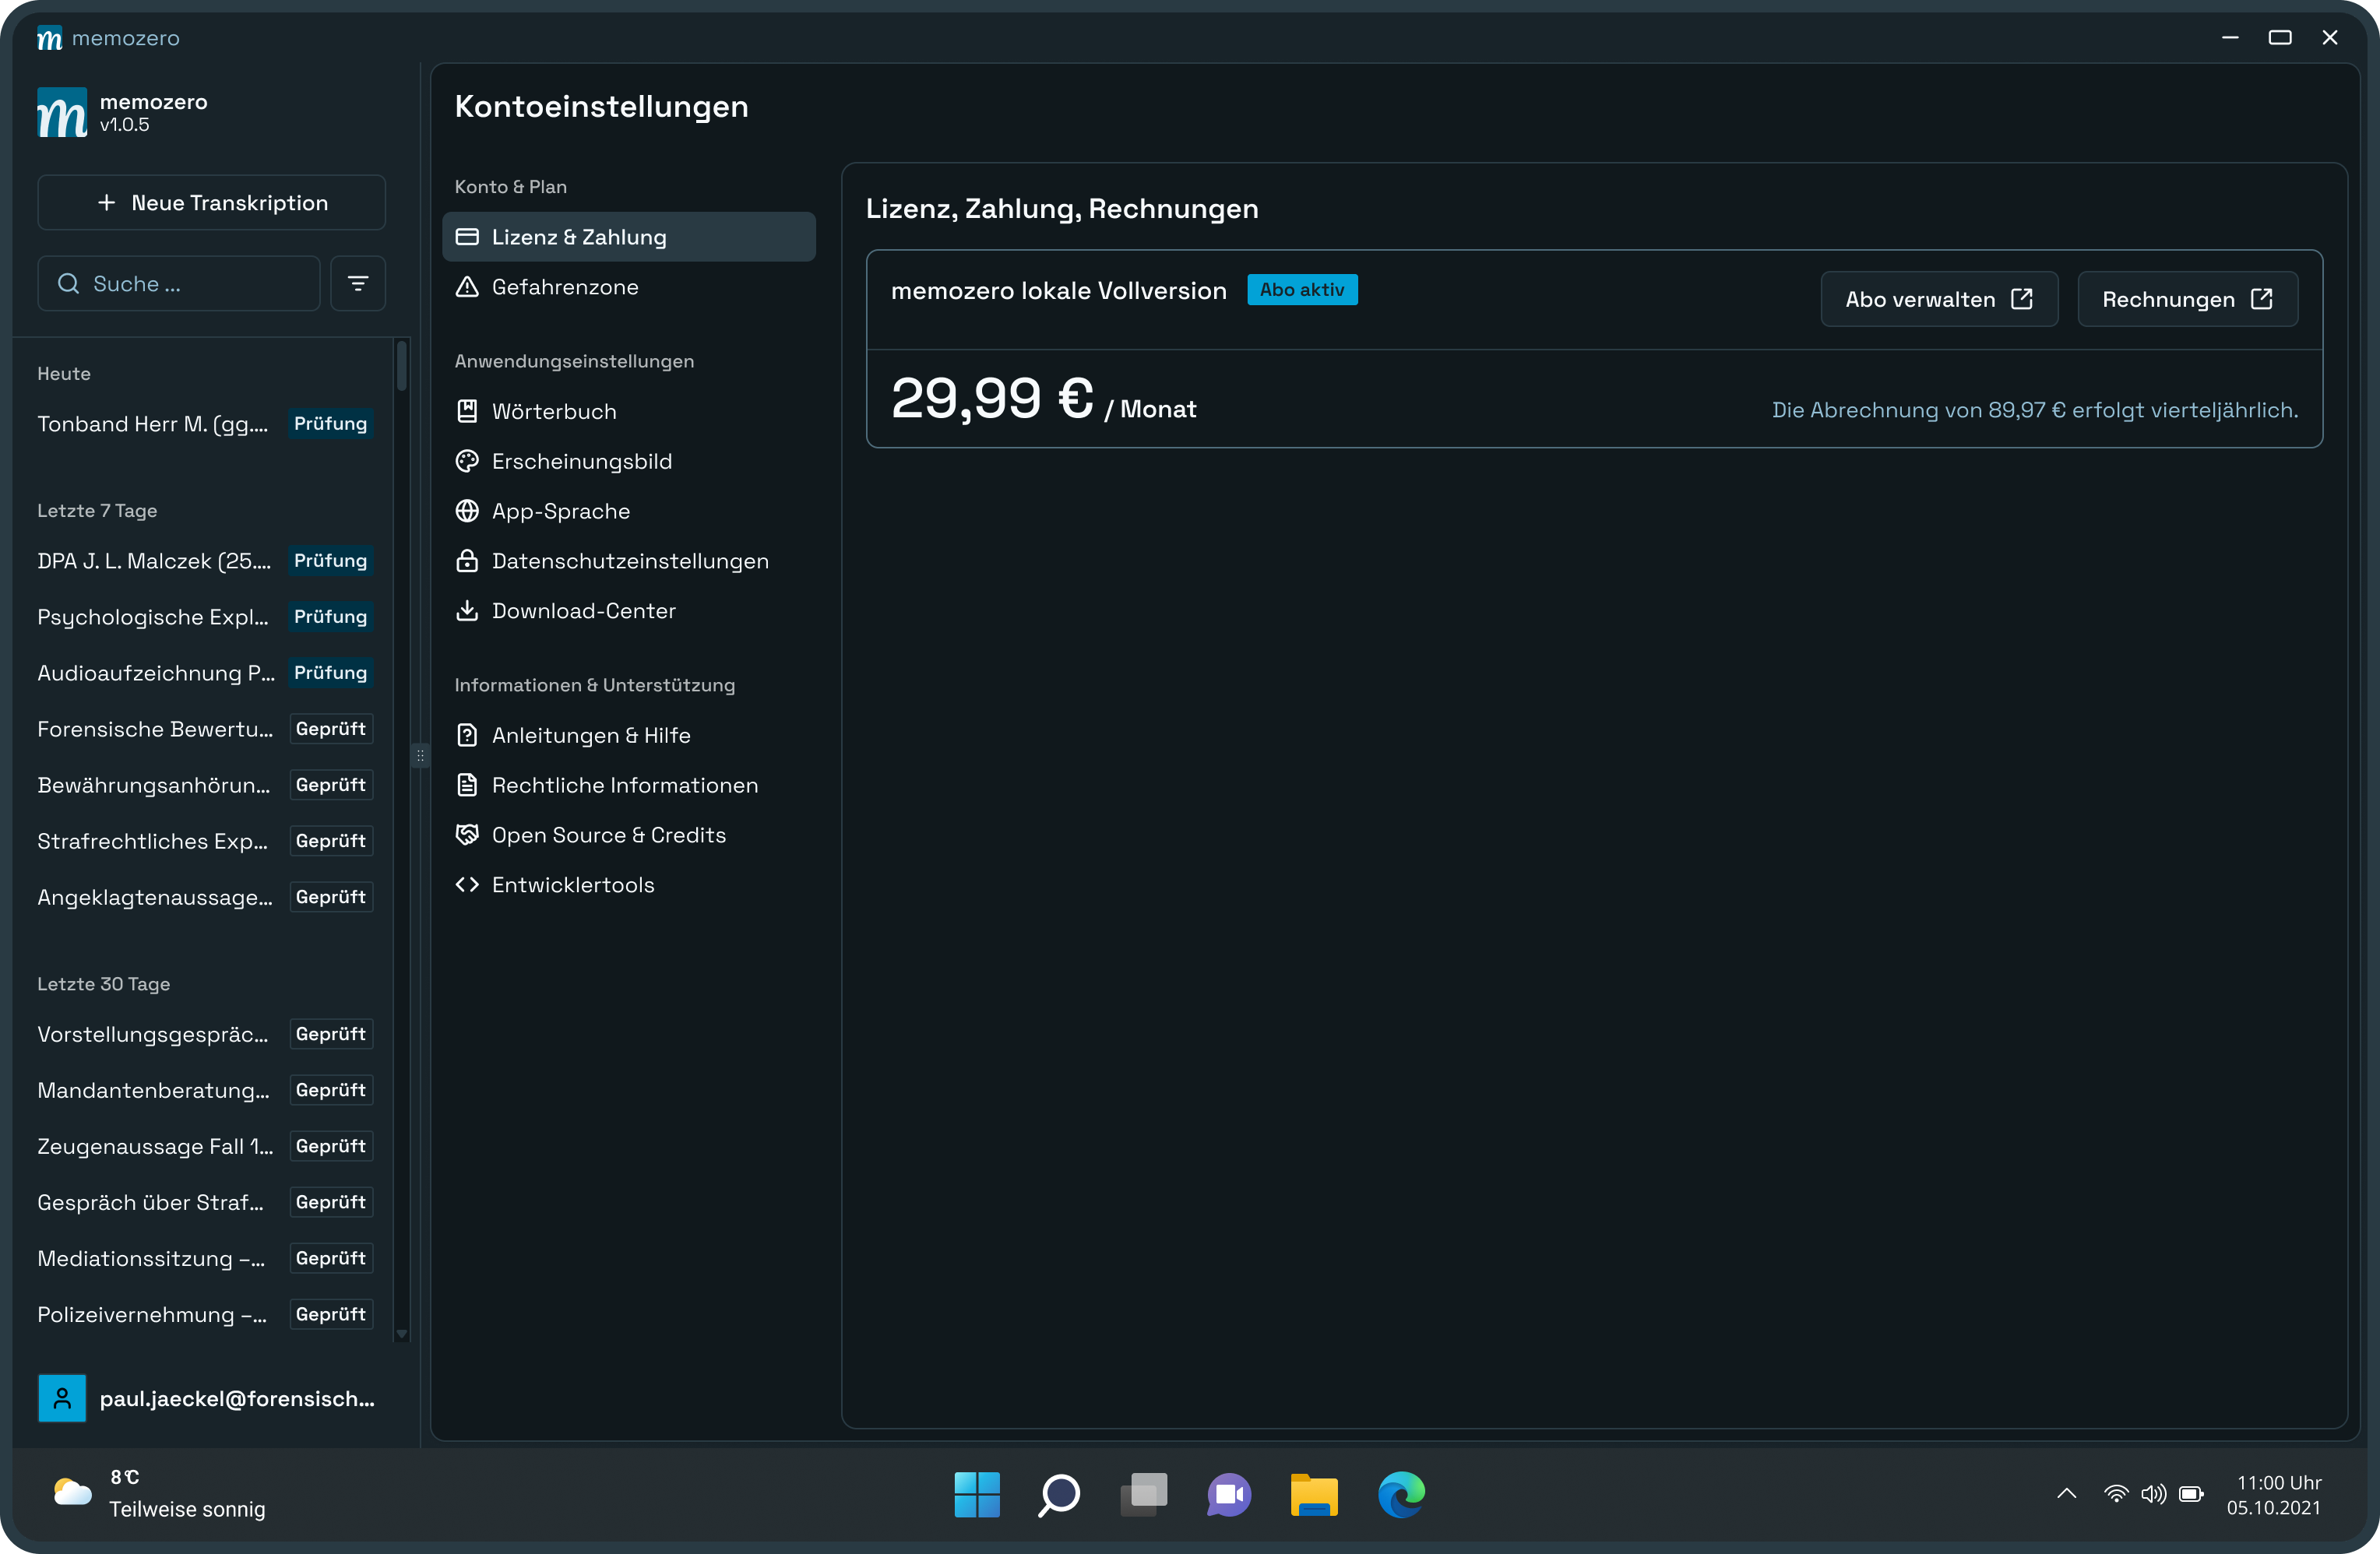Select the App-Sprache globe icon
Image resolution: width=2380 pixels, height=1554 pixels.
(x=468, y=511)
